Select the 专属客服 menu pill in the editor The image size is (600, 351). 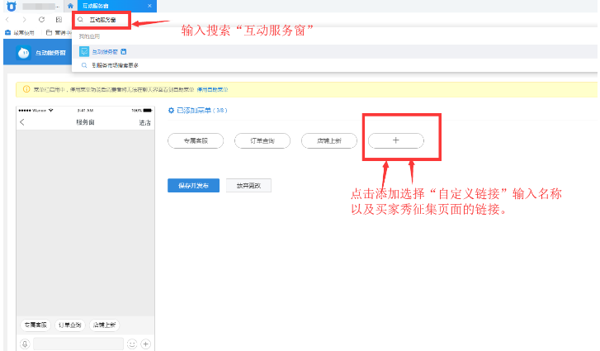pyautogui.click(x=196, y=141)
